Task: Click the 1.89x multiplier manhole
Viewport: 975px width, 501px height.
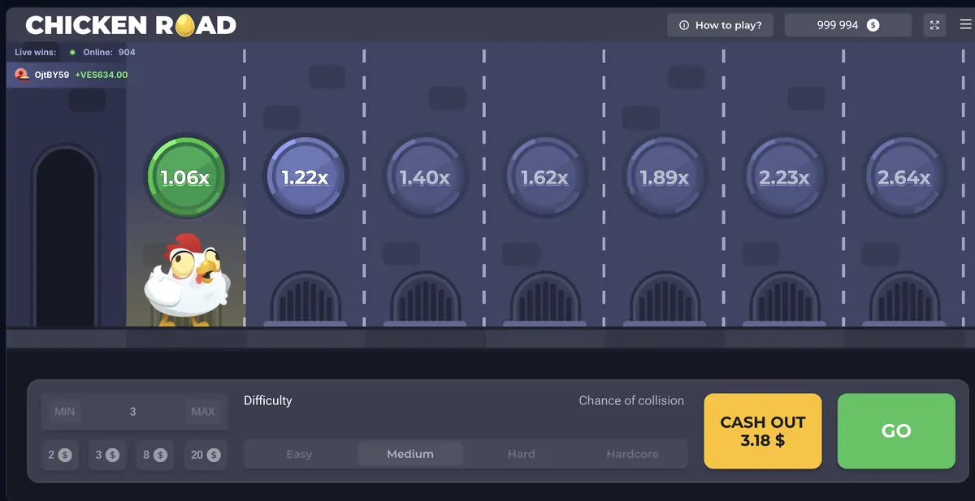Action: (x=664, y=177)
